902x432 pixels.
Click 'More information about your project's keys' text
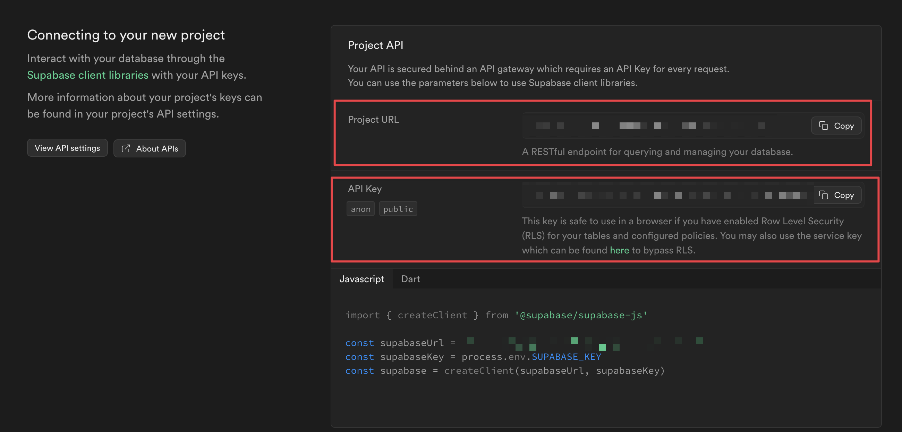coord(145,105)
